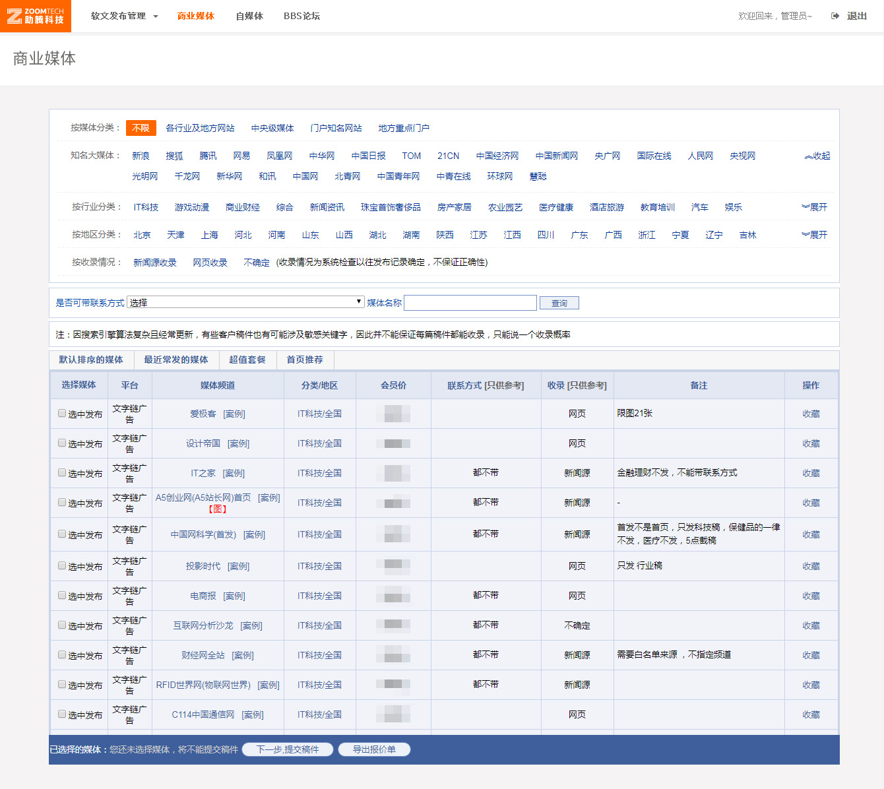Go to the 自媒体 menu item
The image size is (884, 789).
point(249,16)
